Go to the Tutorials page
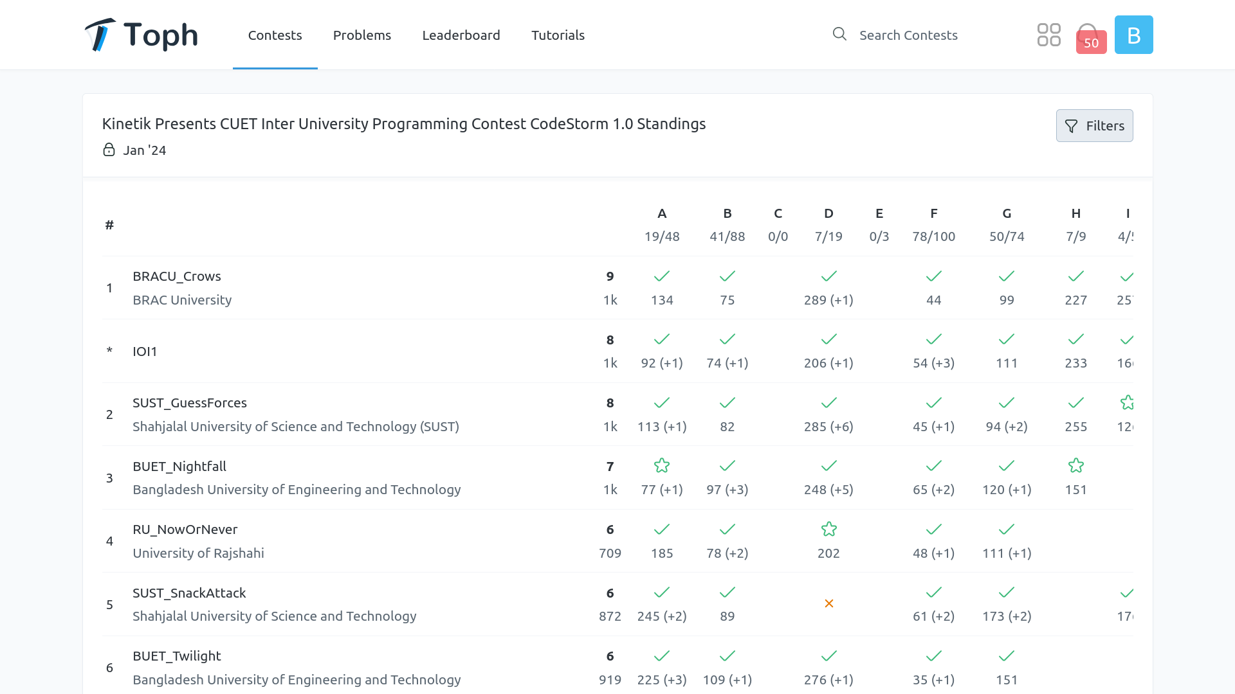 [x=558, y=35]
